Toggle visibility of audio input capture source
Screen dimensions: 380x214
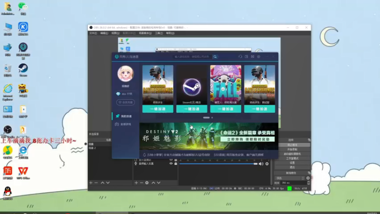coord(171,164)
